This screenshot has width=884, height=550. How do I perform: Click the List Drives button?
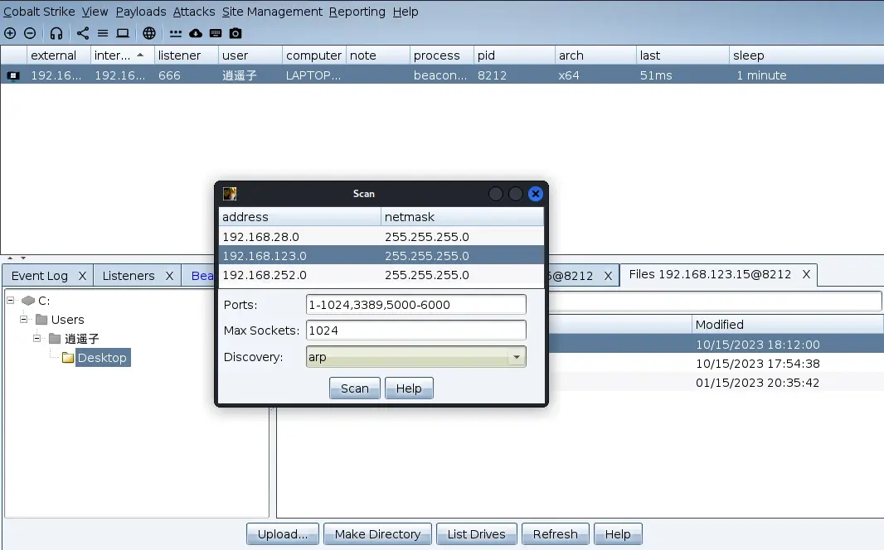coord(476,533)
